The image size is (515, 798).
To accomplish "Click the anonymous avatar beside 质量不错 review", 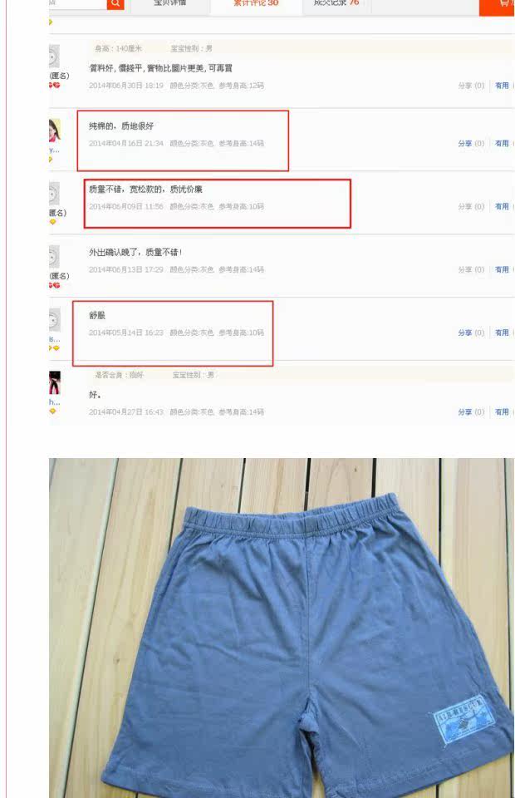I will coord(54,194).
